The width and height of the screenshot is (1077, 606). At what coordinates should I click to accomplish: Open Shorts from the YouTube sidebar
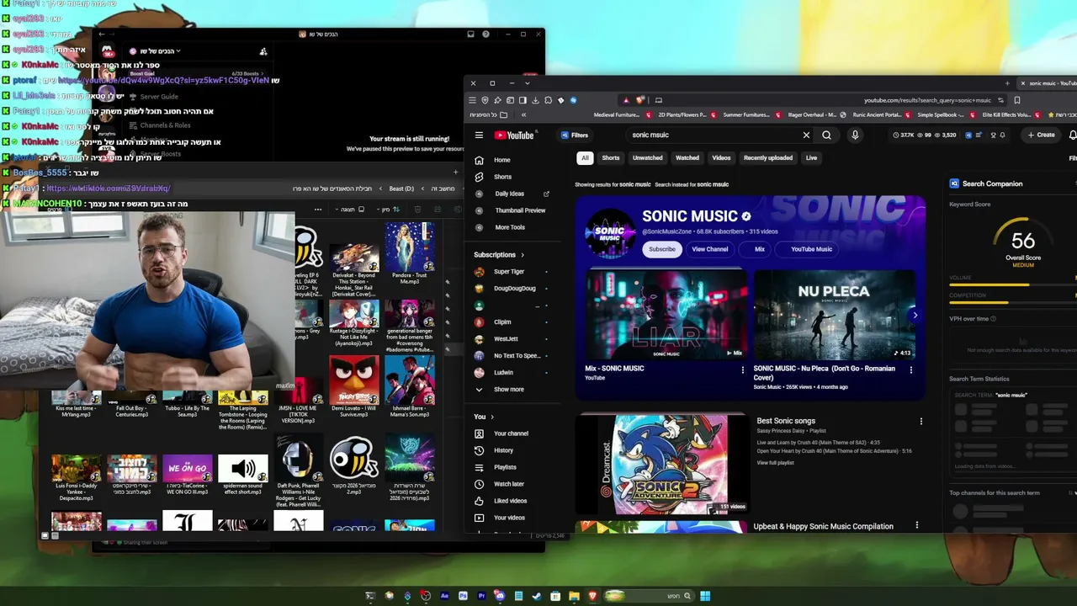[x=502, y=177]
